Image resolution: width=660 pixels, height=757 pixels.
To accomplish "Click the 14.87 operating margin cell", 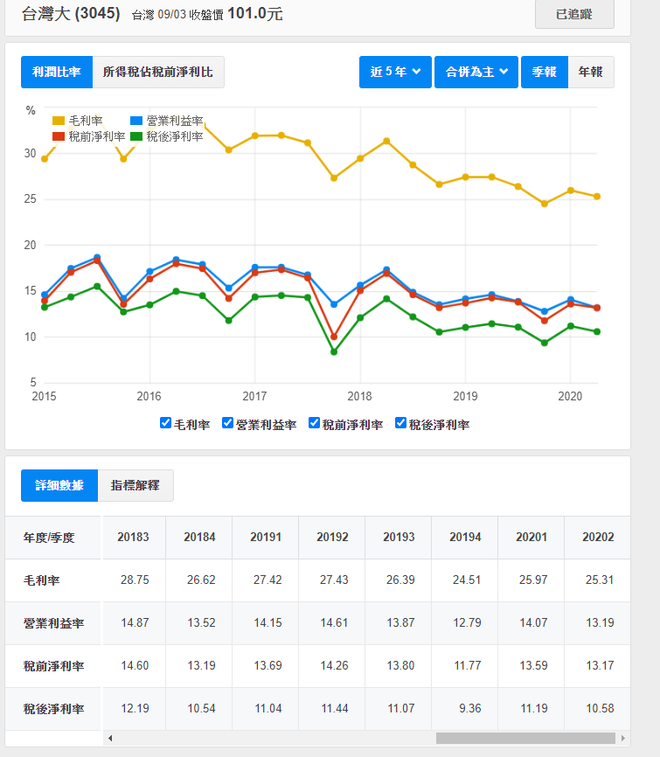I will point(135,622).
